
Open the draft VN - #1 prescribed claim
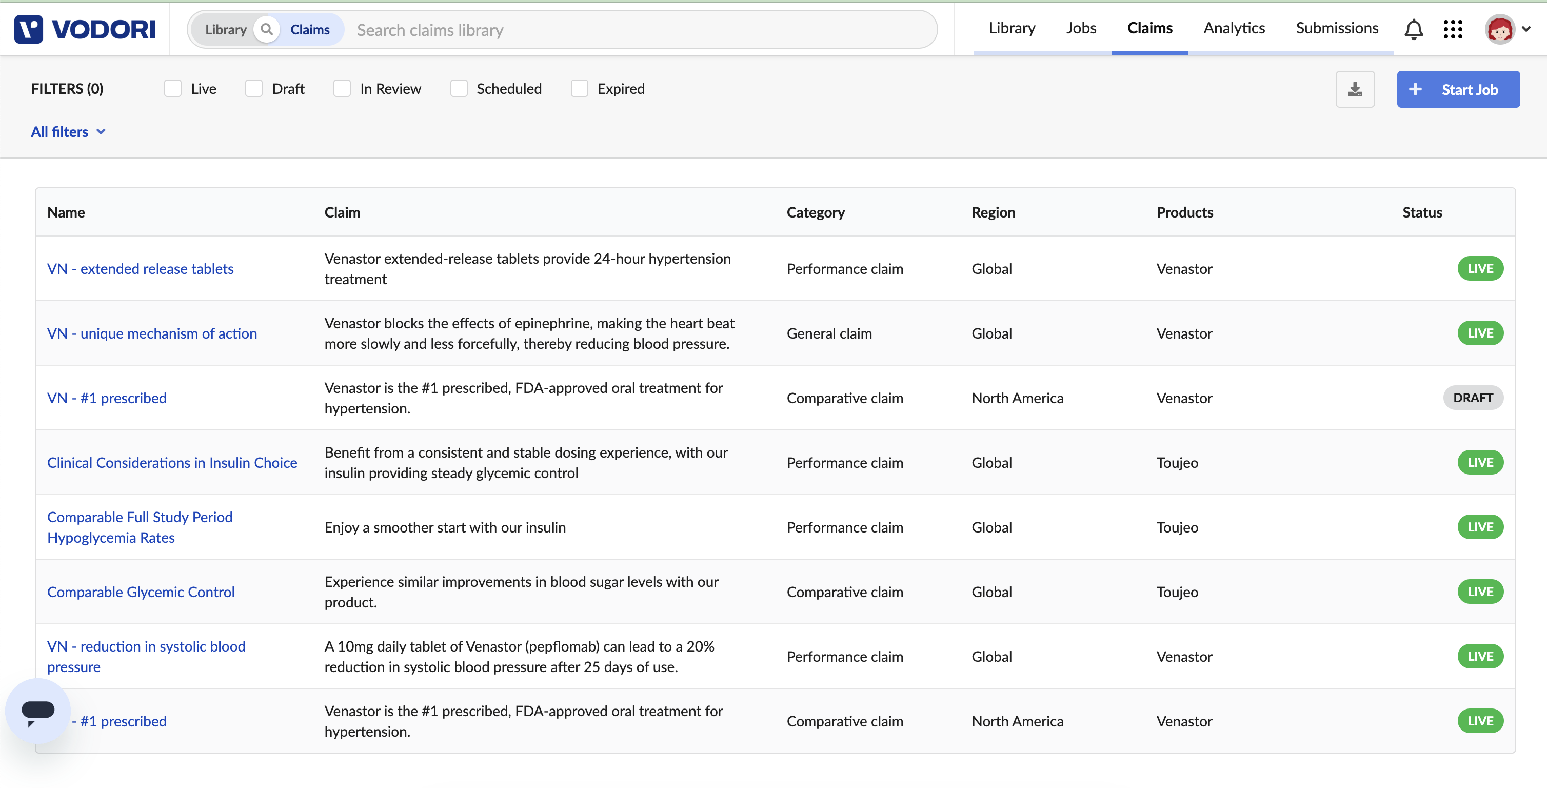point(107,398)
